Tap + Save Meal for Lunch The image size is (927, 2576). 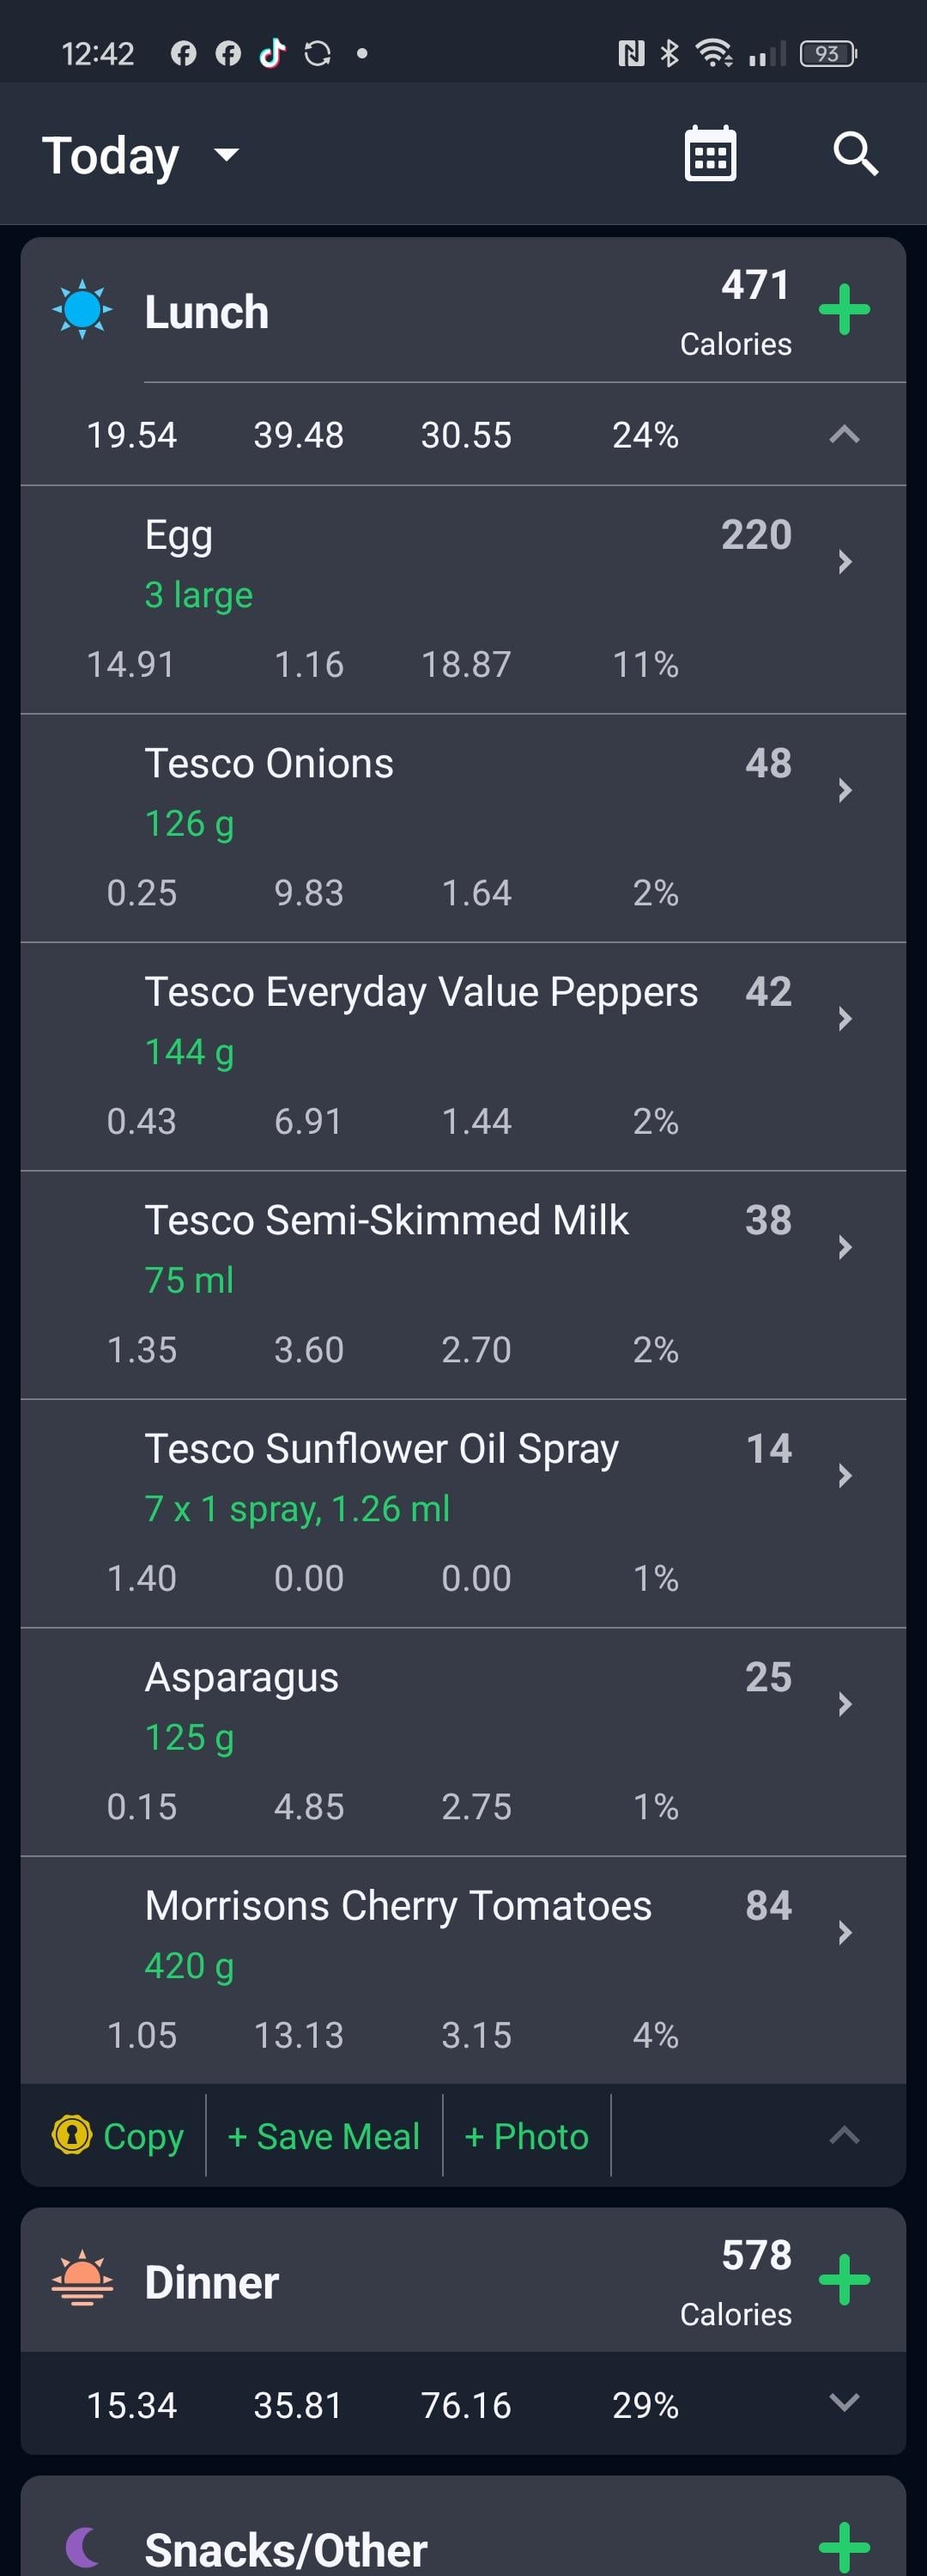coord(324,2136)
